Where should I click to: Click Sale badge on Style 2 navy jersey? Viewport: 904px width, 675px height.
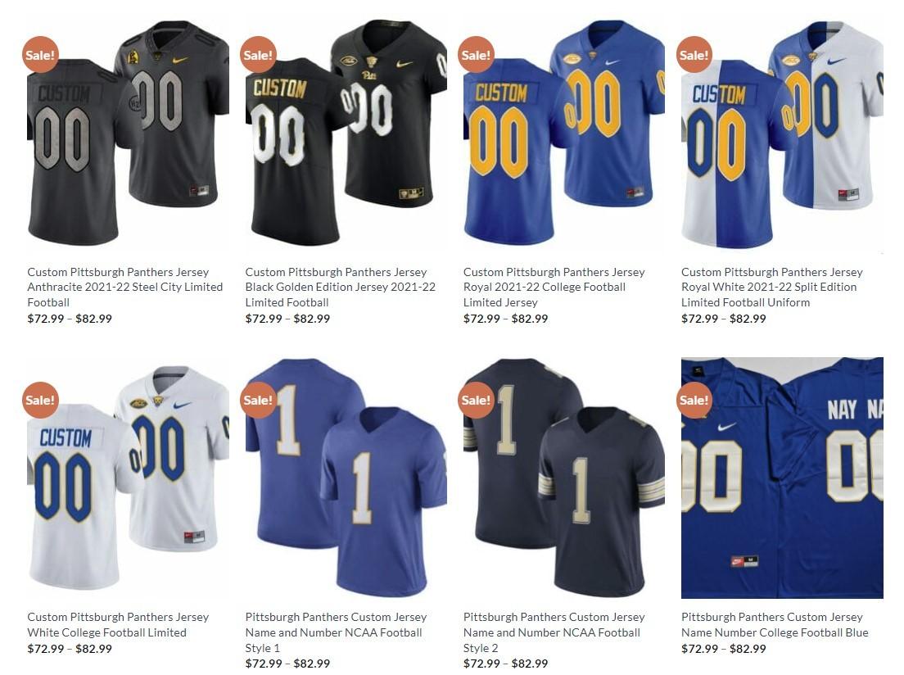[476, 400]
